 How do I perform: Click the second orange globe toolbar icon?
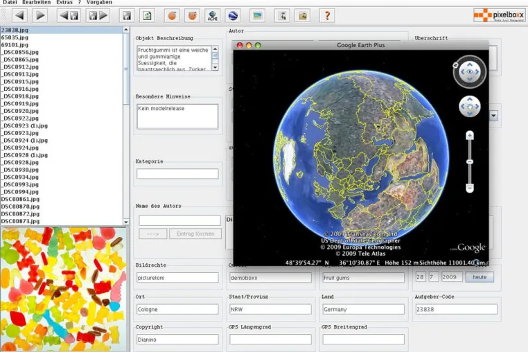[x=192, y=16]
